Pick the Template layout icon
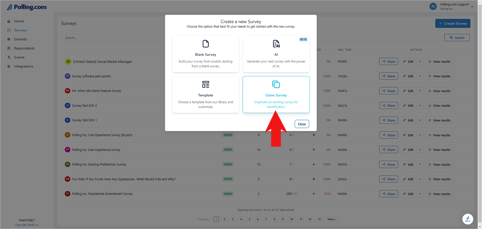 (x=206, y=84)
